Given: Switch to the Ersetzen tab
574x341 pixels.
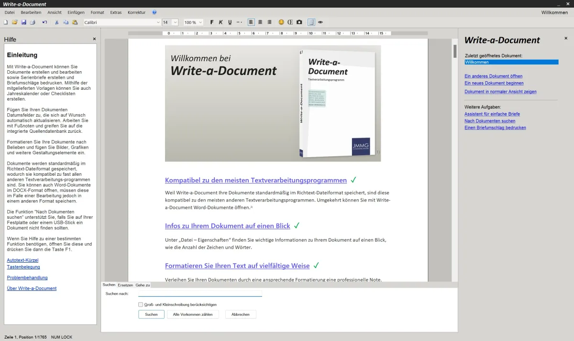Looking at the screenshot, I should (x=125, y=285).
